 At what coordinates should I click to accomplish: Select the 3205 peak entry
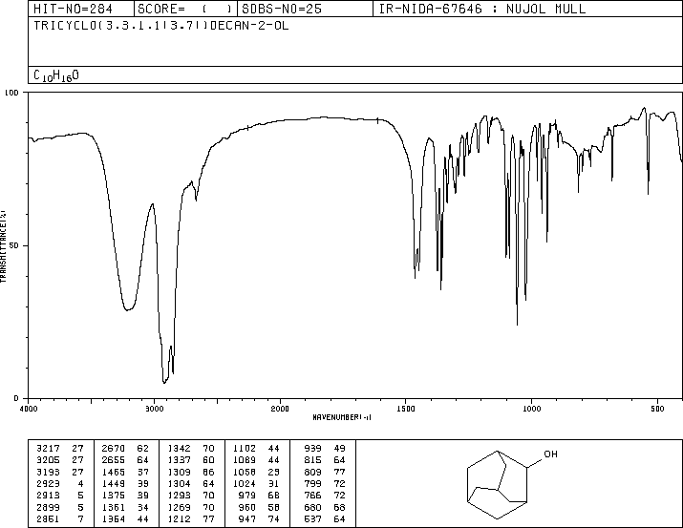60,460
